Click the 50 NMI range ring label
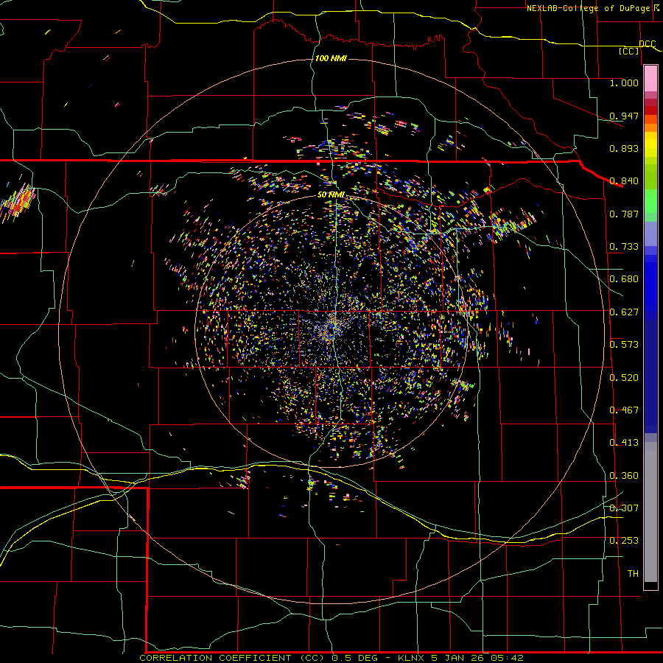This screenshot has height=663, width=663. [331, 195]
